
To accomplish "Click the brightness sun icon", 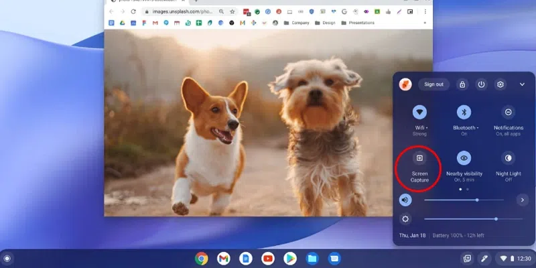I will (405, 219).
